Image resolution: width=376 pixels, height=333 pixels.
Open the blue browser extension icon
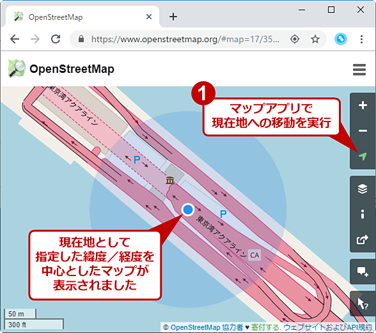pyautogui.click(x=340, y=39)
